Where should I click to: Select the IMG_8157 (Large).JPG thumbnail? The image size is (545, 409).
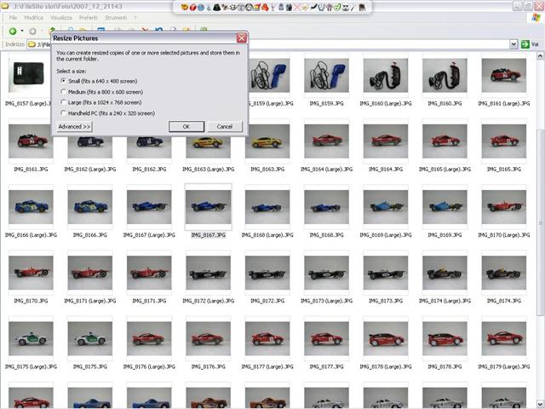click(29, 75)
